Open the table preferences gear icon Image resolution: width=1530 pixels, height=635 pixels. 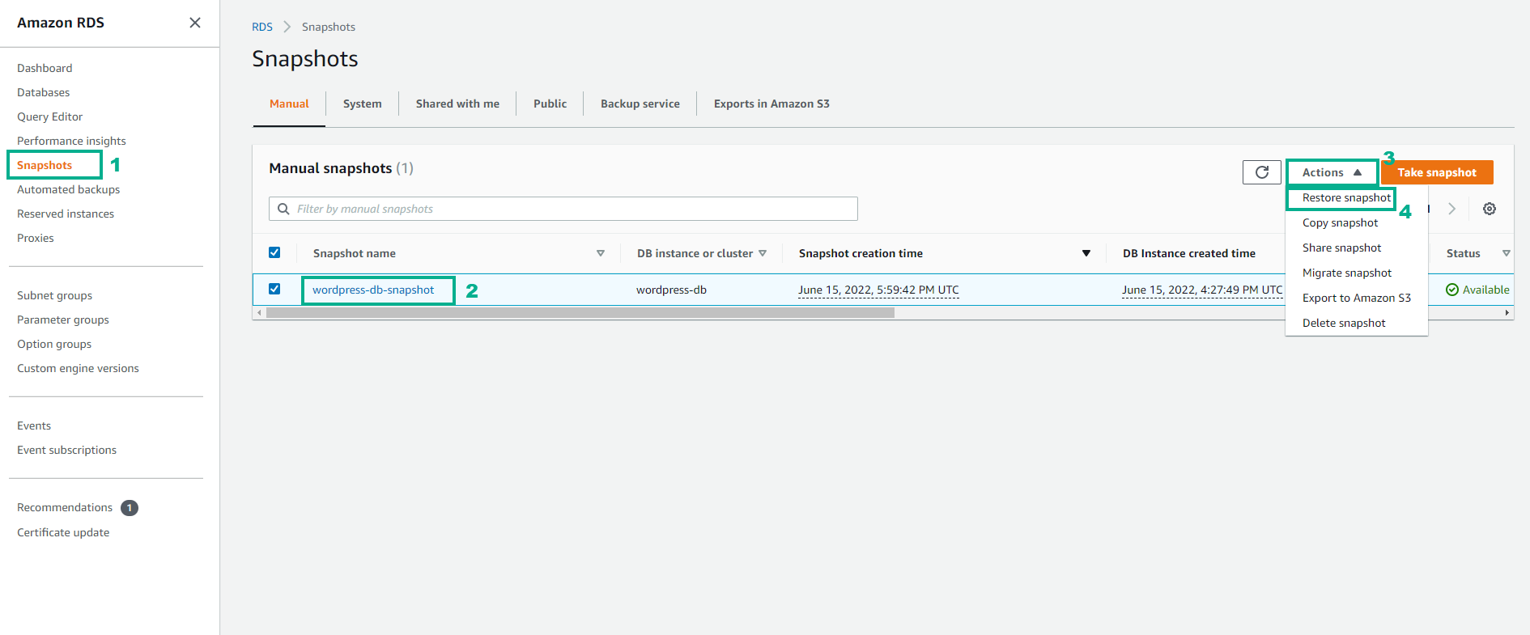click(x=1489, y=209)
